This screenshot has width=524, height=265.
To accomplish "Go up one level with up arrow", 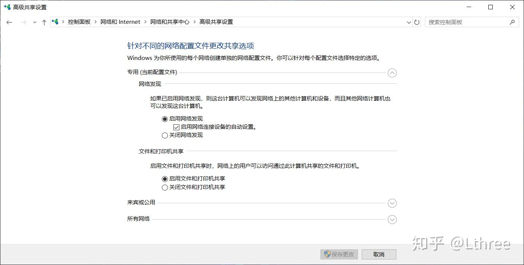I will (x=44, y=22).
